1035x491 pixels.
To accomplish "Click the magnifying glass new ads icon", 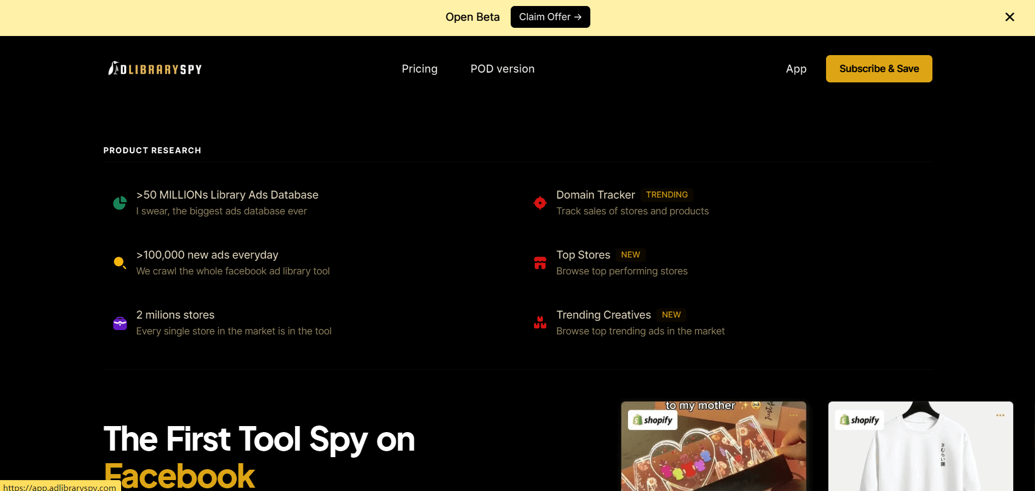I will point(119,262).
